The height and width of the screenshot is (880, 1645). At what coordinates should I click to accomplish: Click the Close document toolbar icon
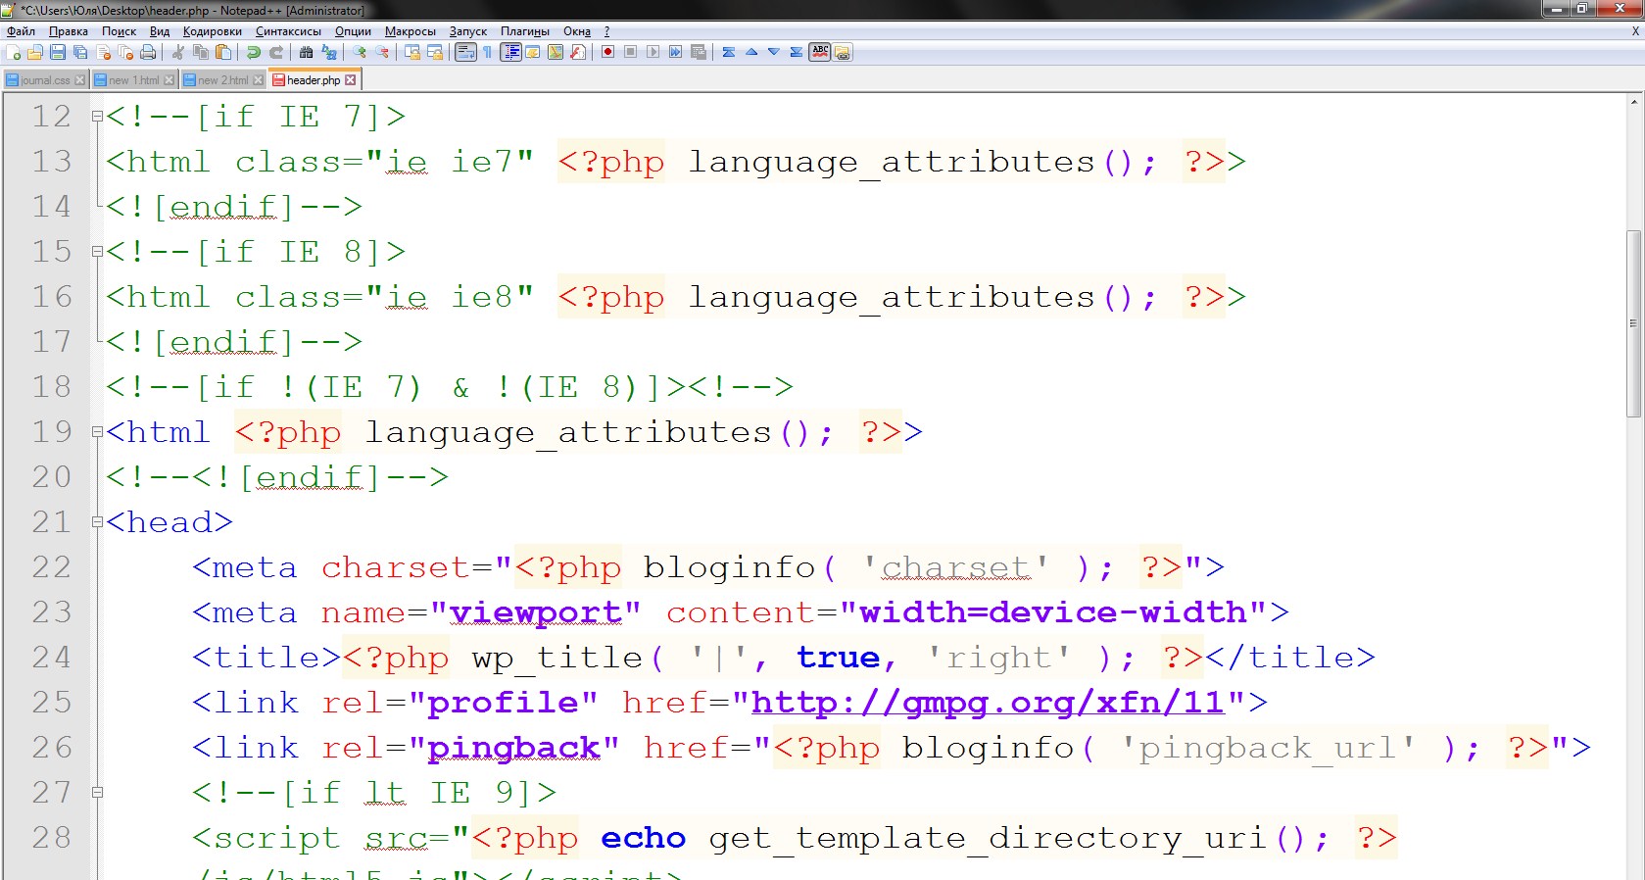(103, 52)
